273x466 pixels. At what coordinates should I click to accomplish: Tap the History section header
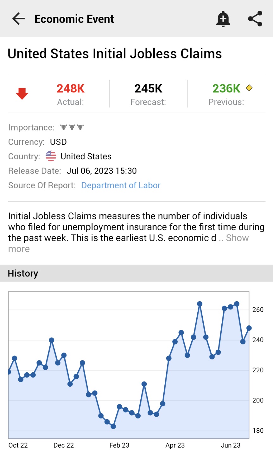(x=23, y=273)
